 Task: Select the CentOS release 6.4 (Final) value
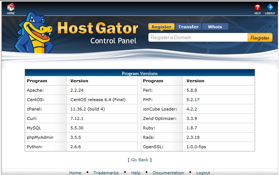point(98,100)
